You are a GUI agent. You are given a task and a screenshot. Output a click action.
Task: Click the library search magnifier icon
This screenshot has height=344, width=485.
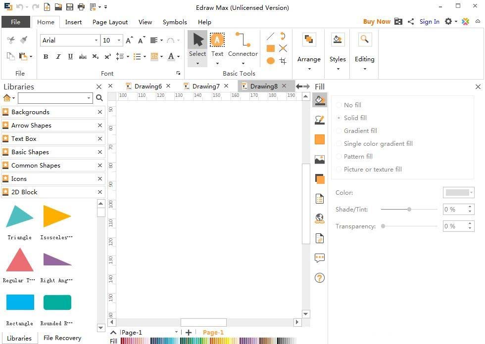click(x=99, y=98)
